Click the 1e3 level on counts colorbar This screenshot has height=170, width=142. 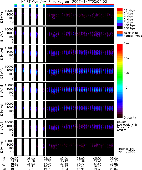(x=120, y=58)
